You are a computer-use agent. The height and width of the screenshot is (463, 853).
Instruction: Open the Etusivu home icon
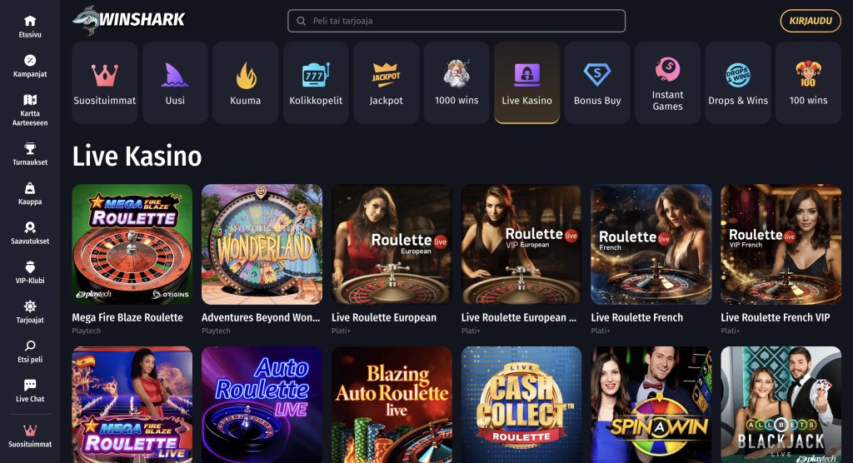[x=30, y=21]
